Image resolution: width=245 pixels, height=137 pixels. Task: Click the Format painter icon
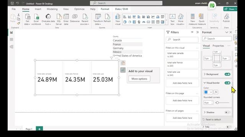(18, 23)
